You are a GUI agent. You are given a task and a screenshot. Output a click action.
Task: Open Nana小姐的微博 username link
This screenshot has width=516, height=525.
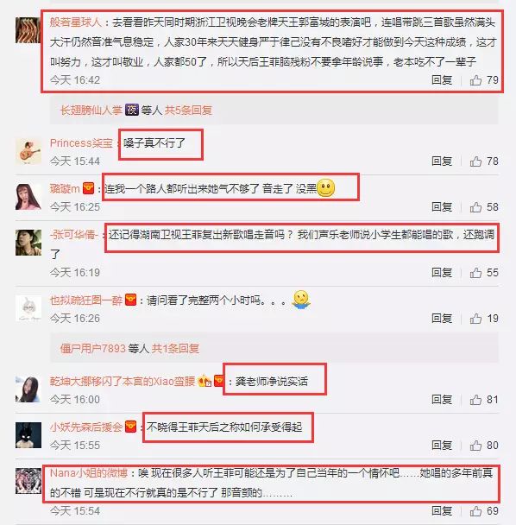[x=89, y=473]
